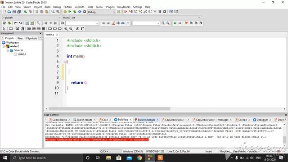
Task: Click the Save all files icon
Action: coord(19,12)
